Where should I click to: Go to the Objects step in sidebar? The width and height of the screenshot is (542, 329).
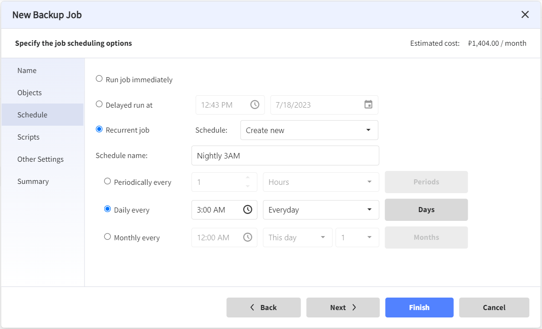pos(30,93)
